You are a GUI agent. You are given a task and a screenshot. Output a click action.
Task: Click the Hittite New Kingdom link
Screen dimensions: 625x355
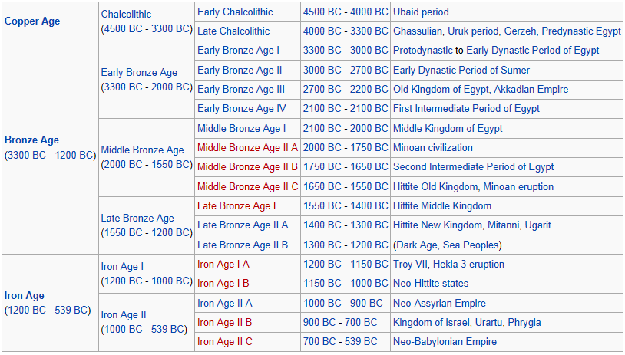coord(437,225)
